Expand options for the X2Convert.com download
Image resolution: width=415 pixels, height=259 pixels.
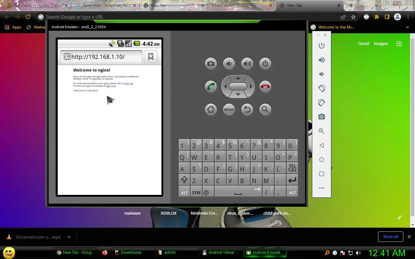[x=69, y=237]
